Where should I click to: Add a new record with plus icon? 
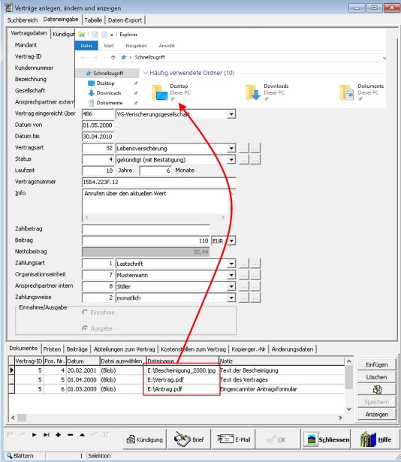click(59, 435)
